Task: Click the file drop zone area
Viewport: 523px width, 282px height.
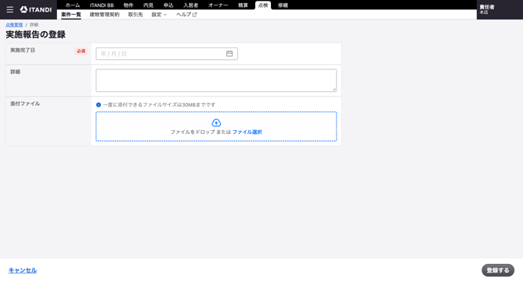Action: [216, 126]
